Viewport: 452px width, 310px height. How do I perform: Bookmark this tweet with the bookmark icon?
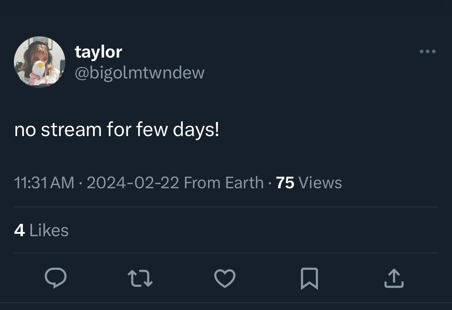pyautogui.click(x=309, y=278)
